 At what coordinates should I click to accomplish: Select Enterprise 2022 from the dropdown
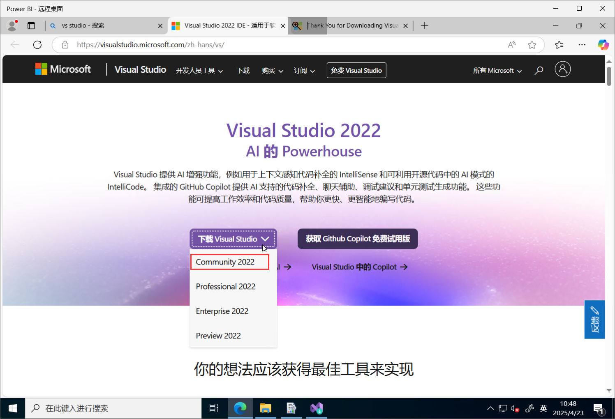222,311
